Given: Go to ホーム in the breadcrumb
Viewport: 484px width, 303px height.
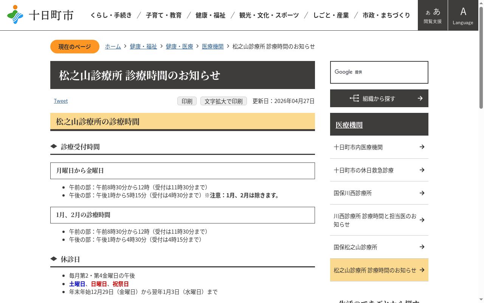Looking at the screenshot, I should (x=113, y=46).
